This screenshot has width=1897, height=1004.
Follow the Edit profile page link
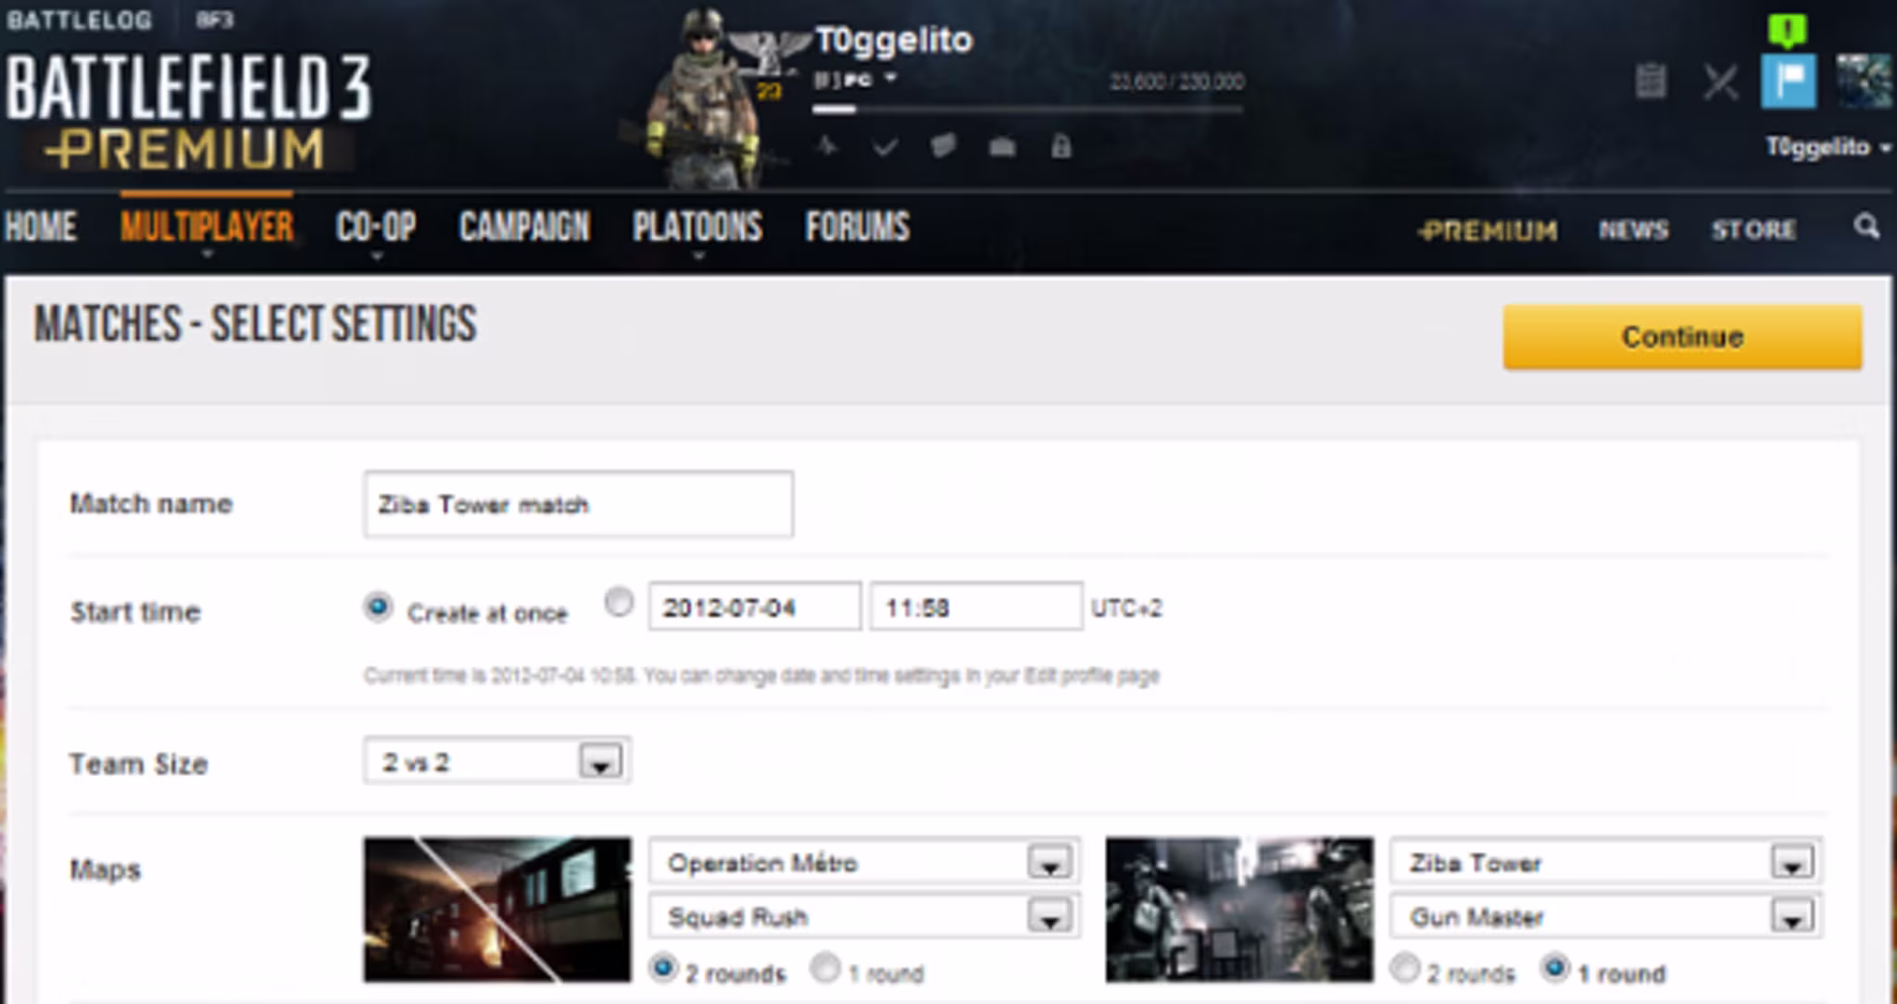[1091, 675]
